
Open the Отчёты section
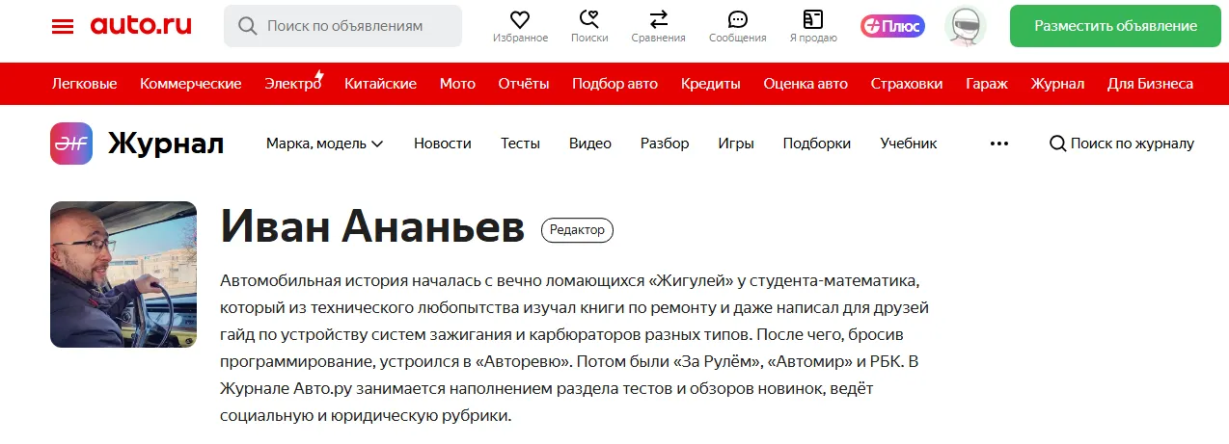pos(524,84)
